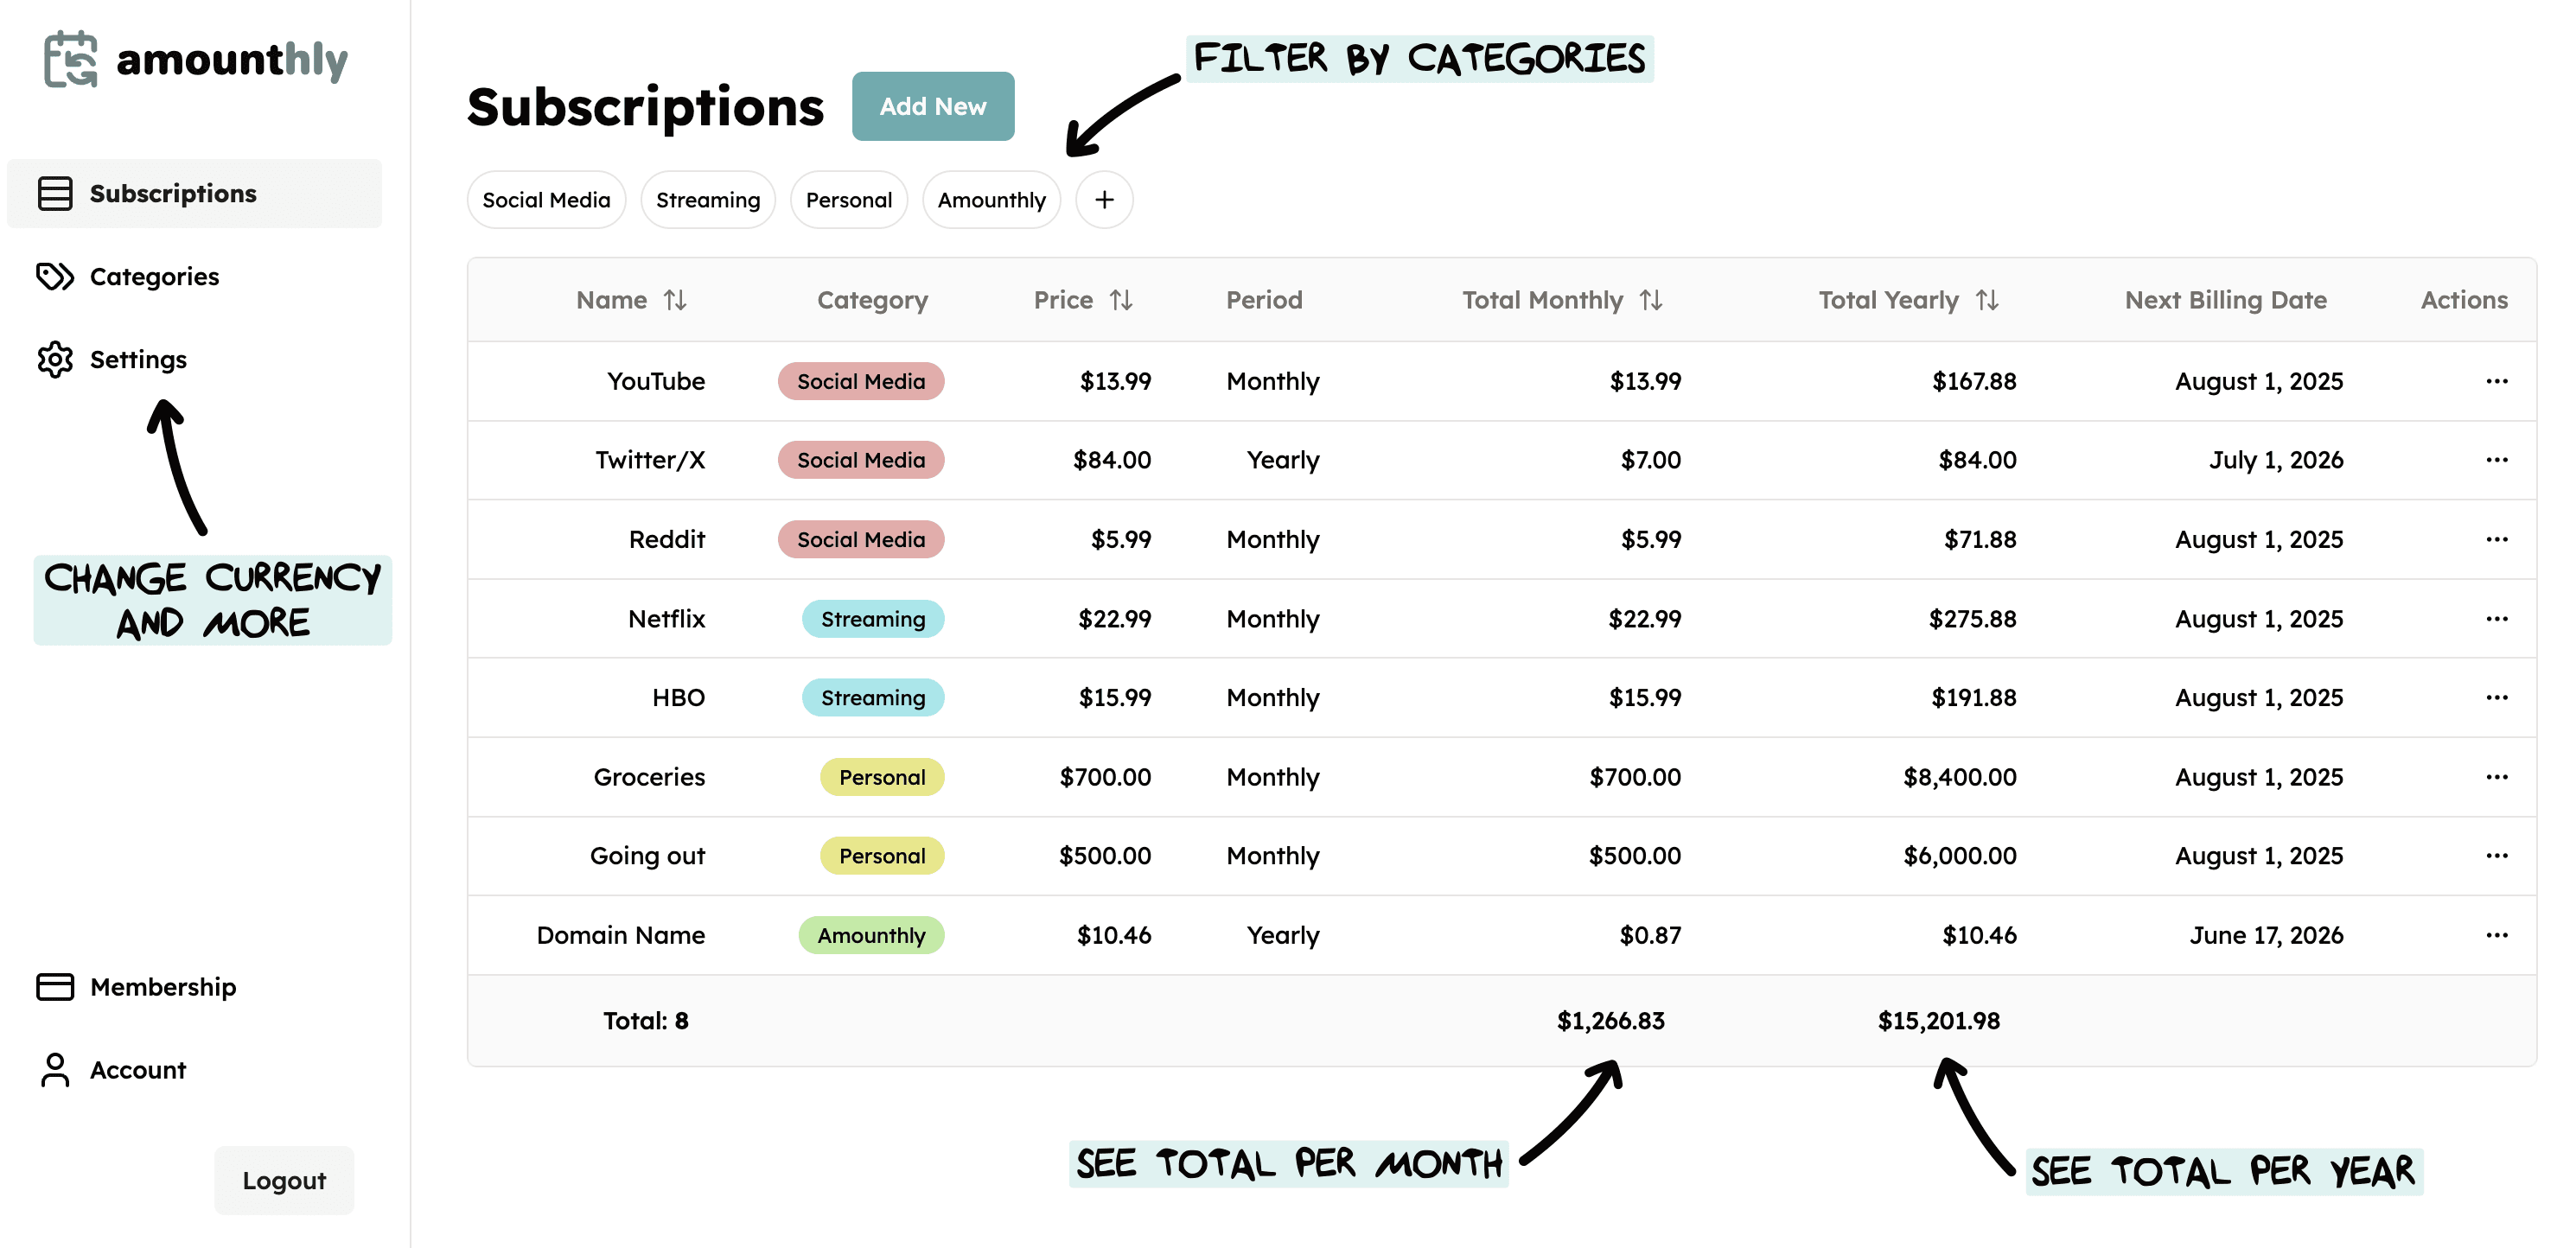The height and width of the screenshot is (1248, 2576).
Task: Select the Subscriptions sidebar icon
Action: 55,193
